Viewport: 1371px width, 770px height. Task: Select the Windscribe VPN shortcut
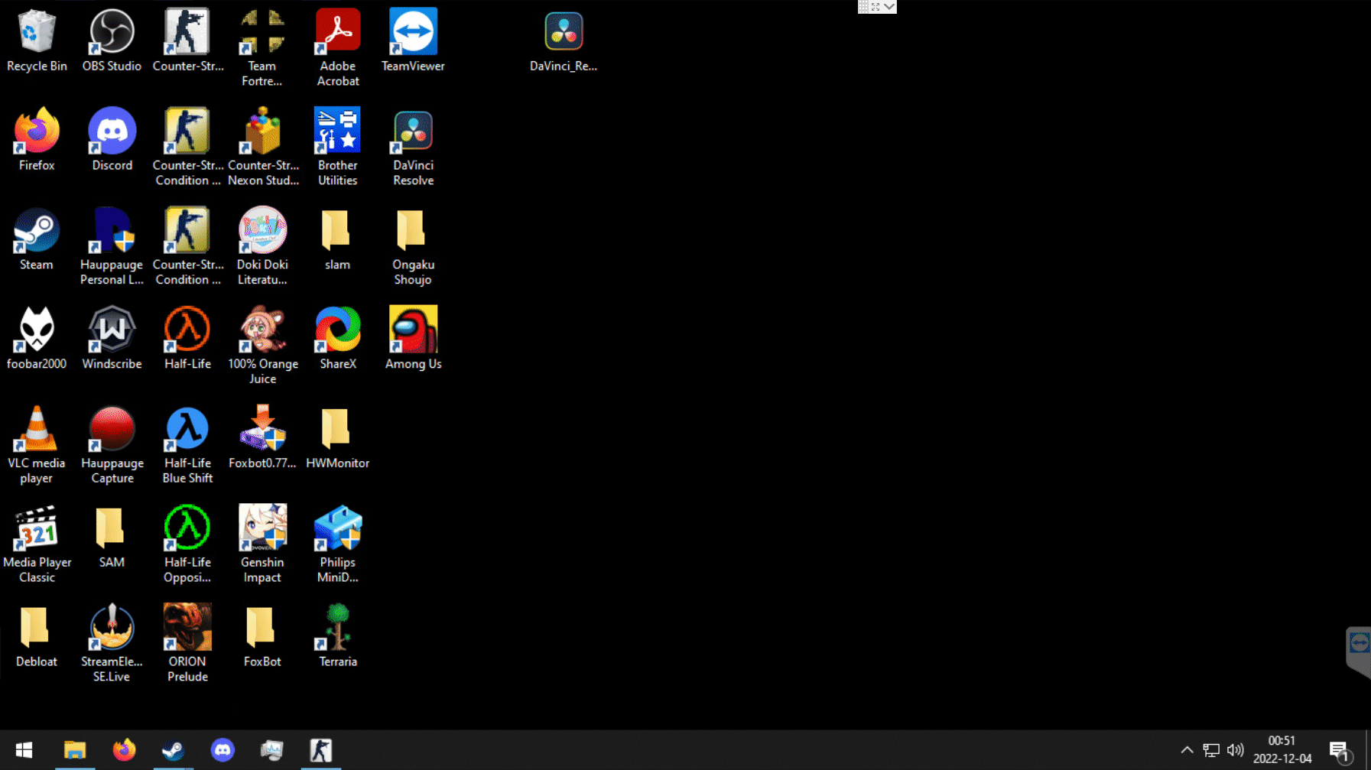(112, 339)
